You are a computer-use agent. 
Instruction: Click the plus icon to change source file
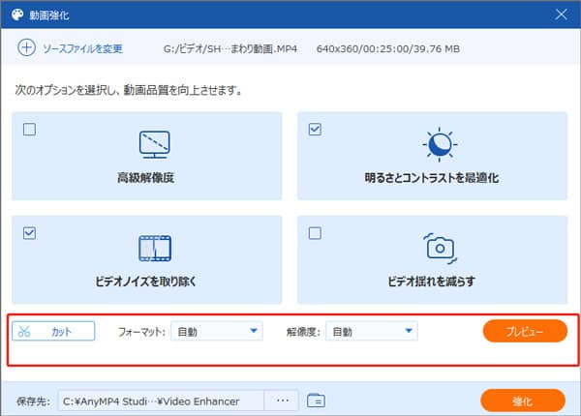25,48
